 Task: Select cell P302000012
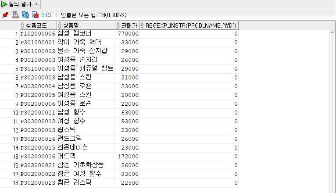(38, 122)
